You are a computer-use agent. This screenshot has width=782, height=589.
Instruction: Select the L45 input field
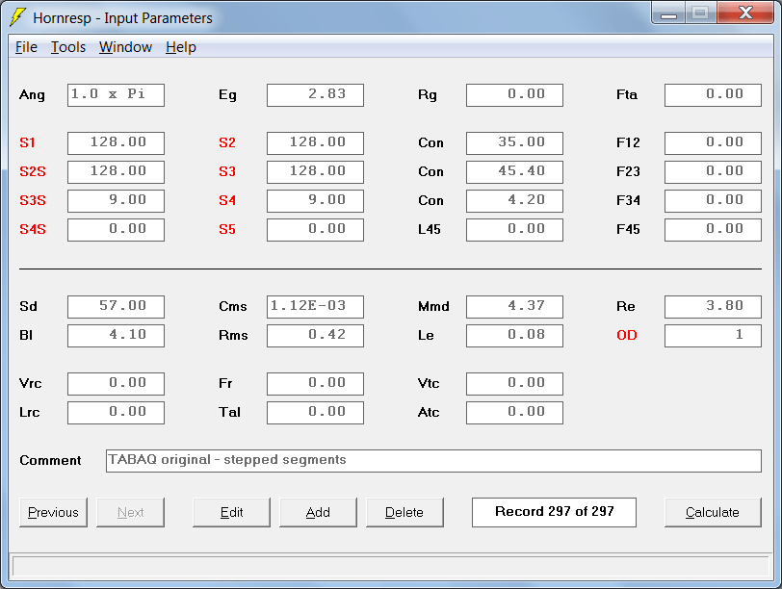click(514, 230)
